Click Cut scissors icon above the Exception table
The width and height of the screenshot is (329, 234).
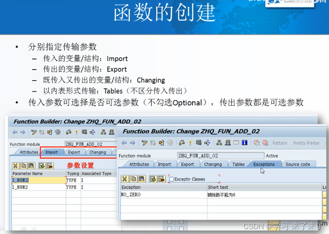tap(125, 179)
